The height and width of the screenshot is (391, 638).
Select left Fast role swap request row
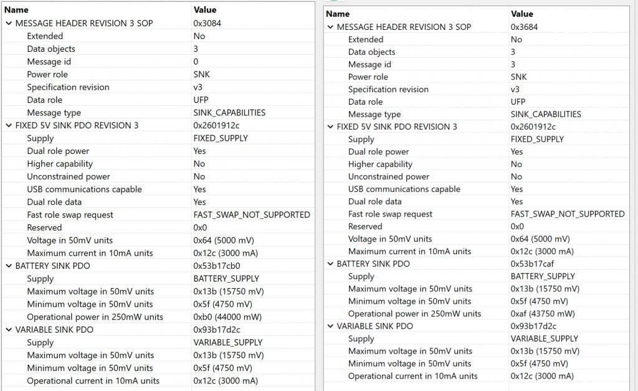pos(158,215)
